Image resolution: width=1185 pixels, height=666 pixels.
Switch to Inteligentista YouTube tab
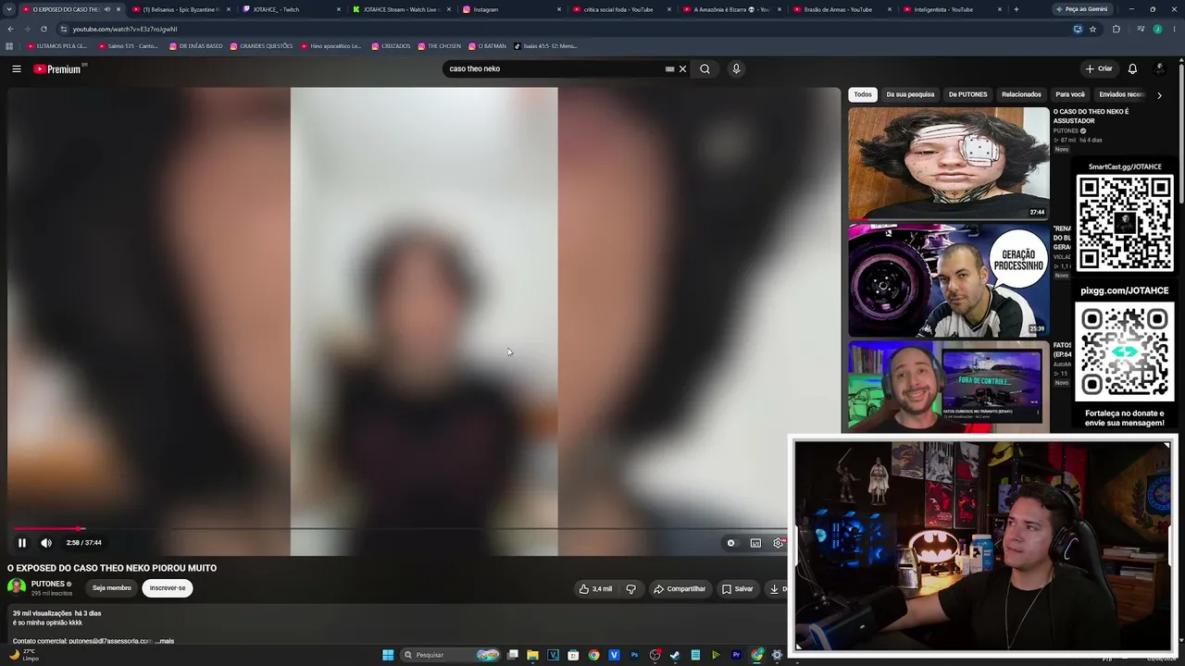pos(954,9)
